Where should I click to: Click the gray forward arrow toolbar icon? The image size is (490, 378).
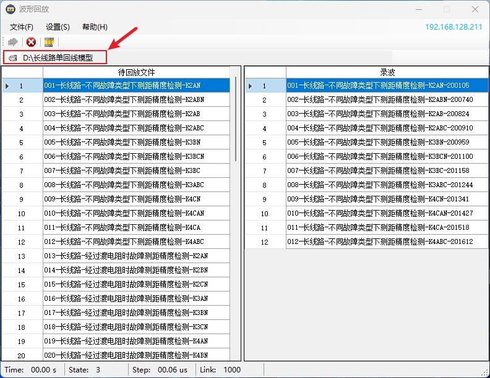tap(12, 42)
